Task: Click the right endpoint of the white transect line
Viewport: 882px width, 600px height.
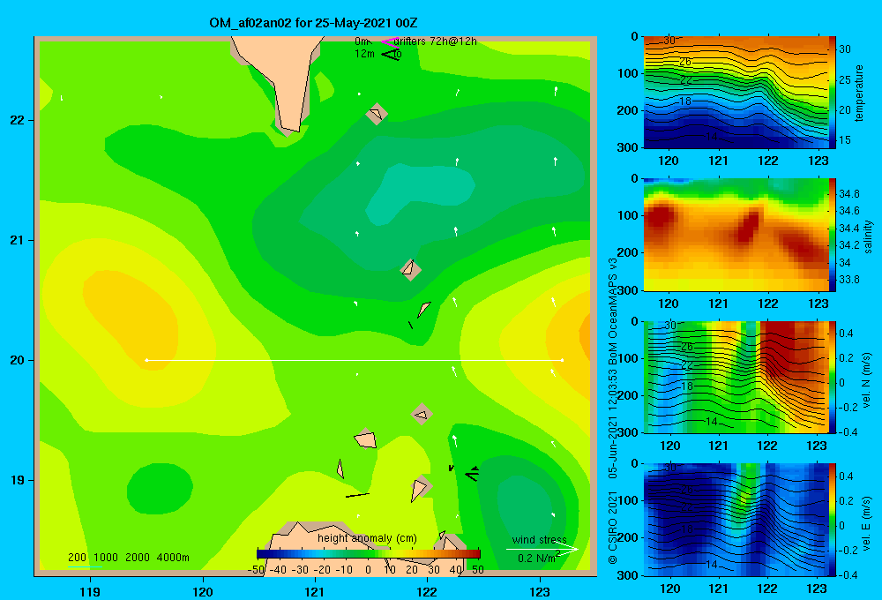Action: (x=562, y=360)
